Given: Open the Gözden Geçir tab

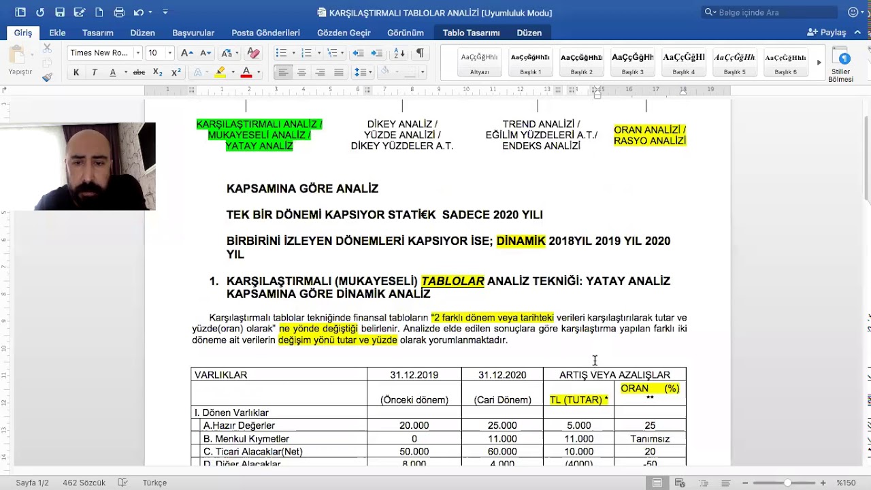Looking at the screenshot, I should coord(344,33).
